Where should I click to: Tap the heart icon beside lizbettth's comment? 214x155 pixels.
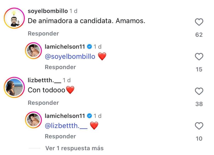[199, 92]
